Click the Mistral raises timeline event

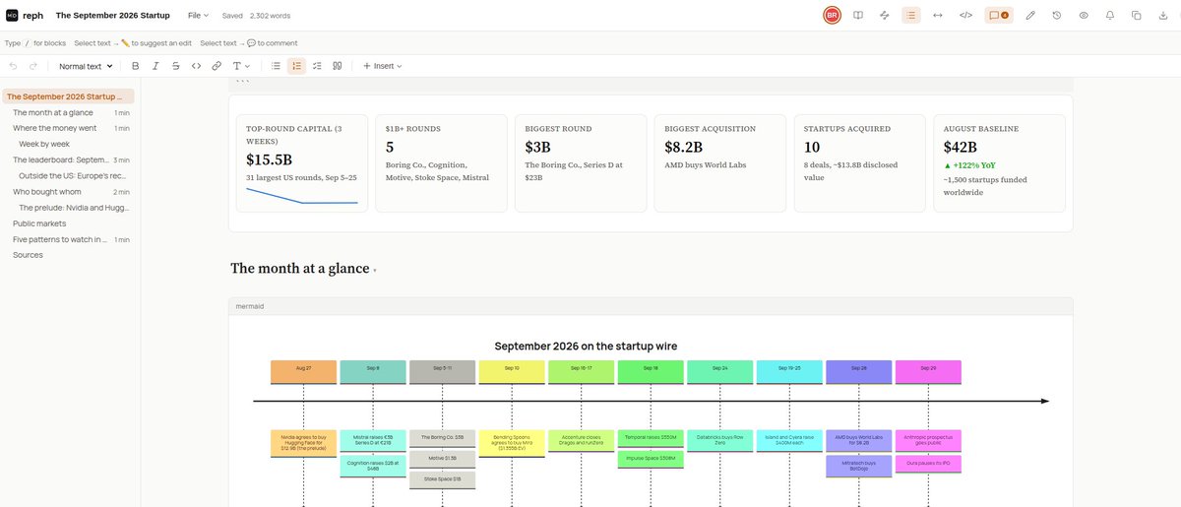coord(373,440)
